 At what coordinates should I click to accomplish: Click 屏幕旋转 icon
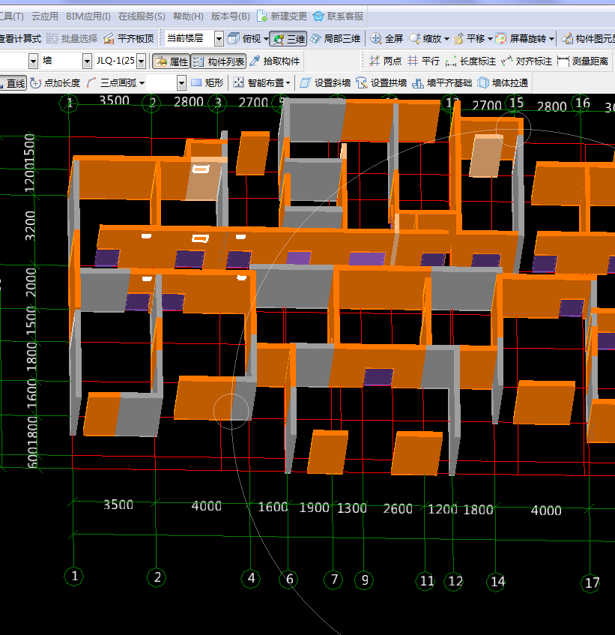[501, 38]
